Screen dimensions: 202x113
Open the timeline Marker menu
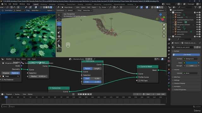click(30, 94)
